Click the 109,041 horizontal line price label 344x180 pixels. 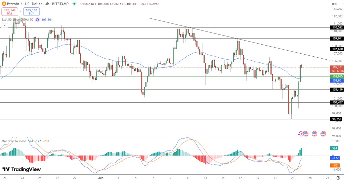tap(337, 38)
